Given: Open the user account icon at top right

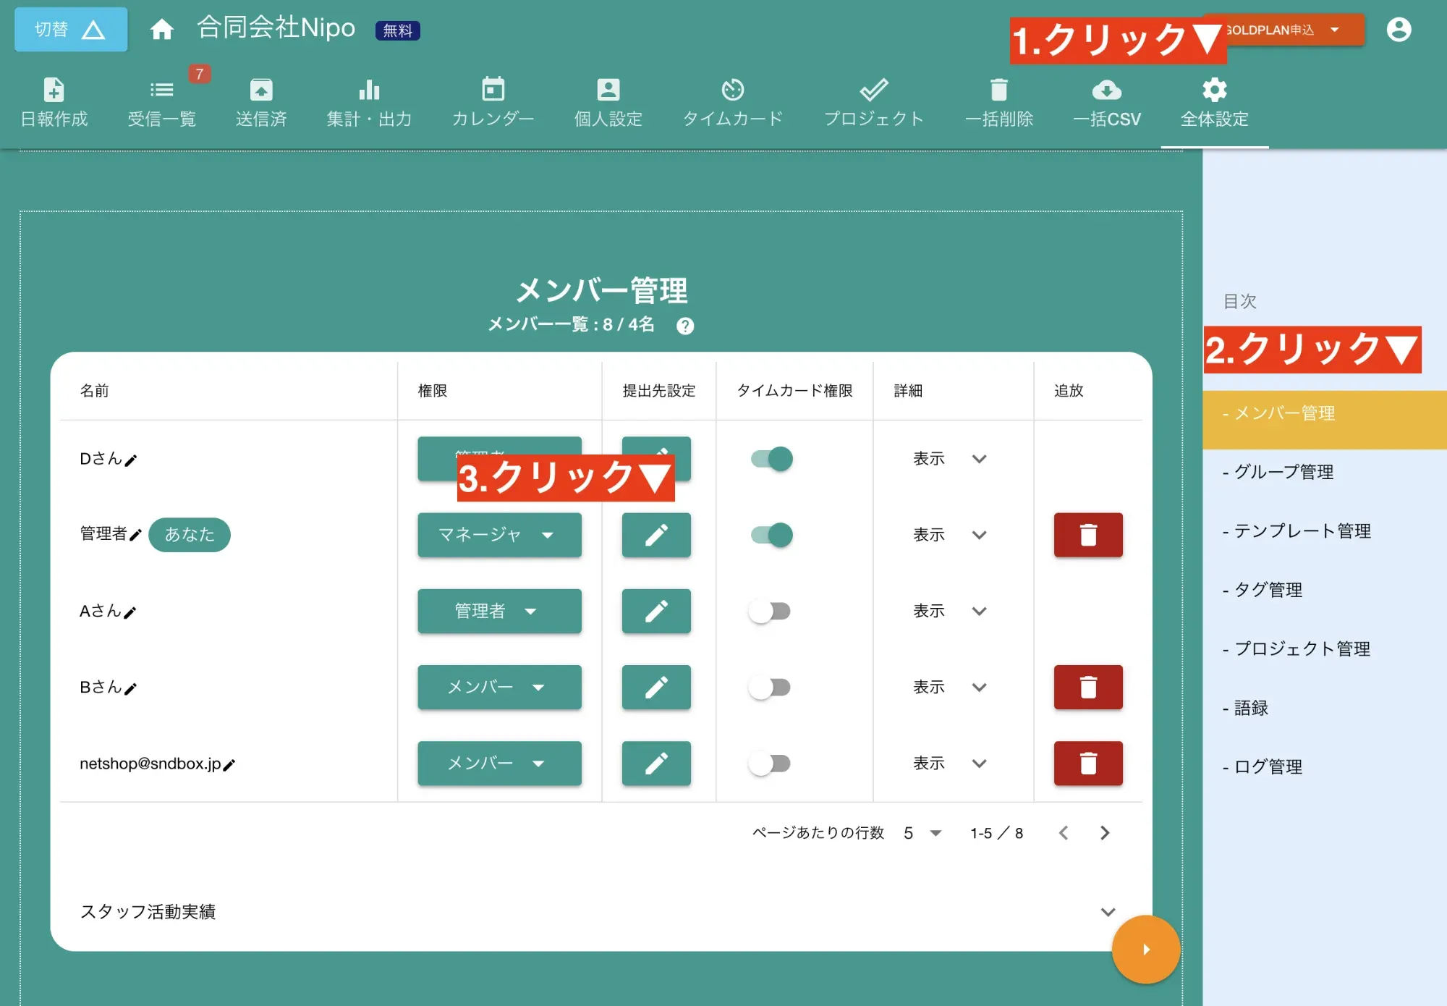Looking at the screenshot, I should 1399,29.
